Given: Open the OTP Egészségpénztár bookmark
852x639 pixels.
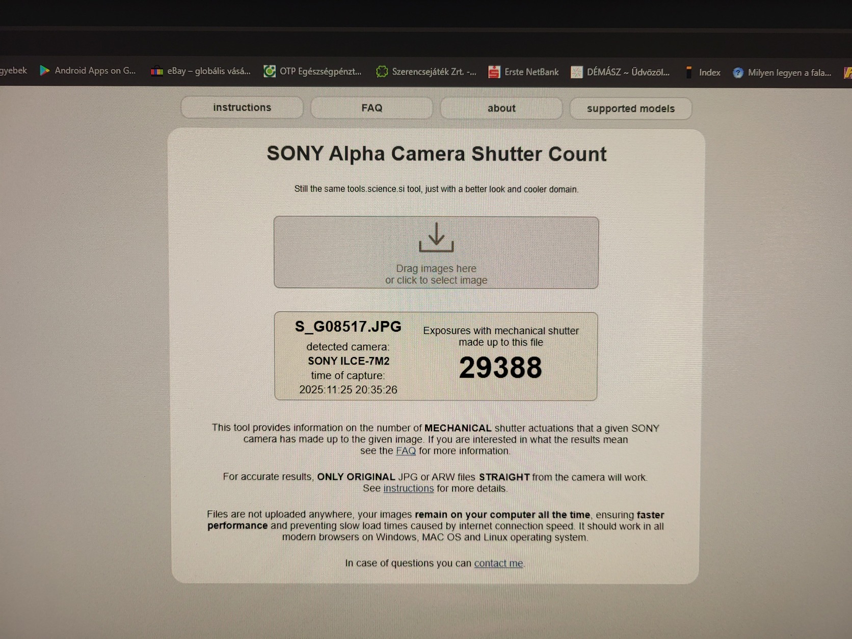Looking at the screenshot, I should [312, 71].
